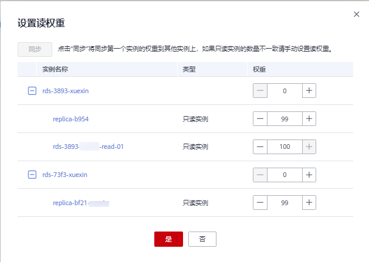
Task: Decrease weight for the read-01 instance
Action: [260, 147]
